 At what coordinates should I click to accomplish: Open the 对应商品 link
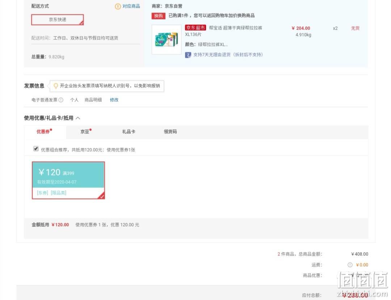pos(131,6)
